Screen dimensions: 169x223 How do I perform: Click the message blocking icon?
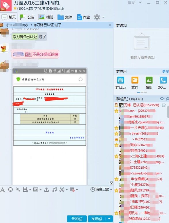(72, 189)
